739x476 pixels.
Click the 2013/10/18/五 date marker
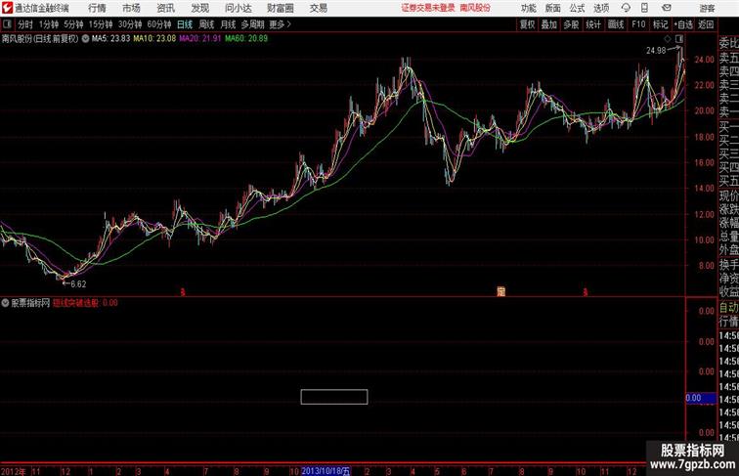[326, 471]
